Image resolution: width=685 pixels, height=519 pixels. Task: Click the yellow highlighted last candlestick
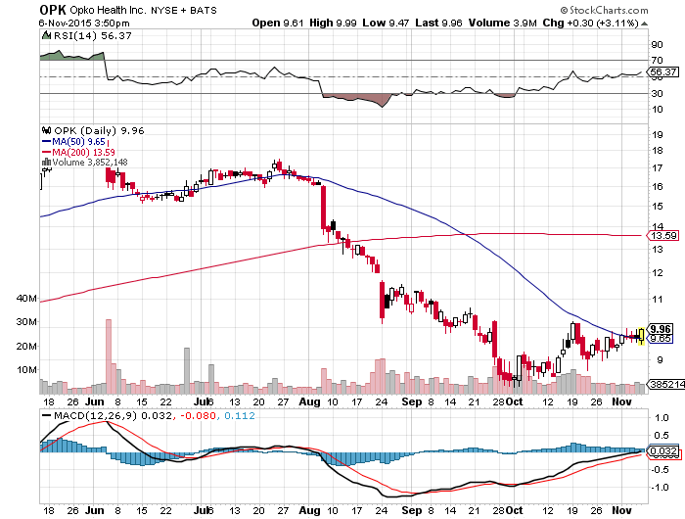pyautogui.click(x=641, y=336)
